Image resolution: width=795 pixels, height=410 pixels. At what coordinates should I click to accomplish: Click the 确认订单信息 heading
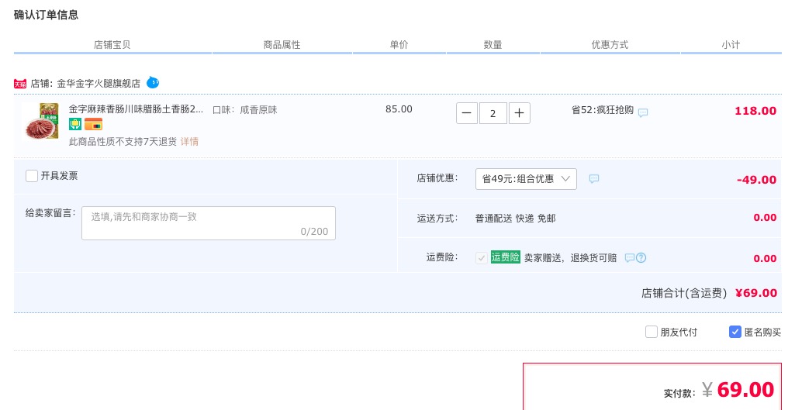tap(46, 16)
